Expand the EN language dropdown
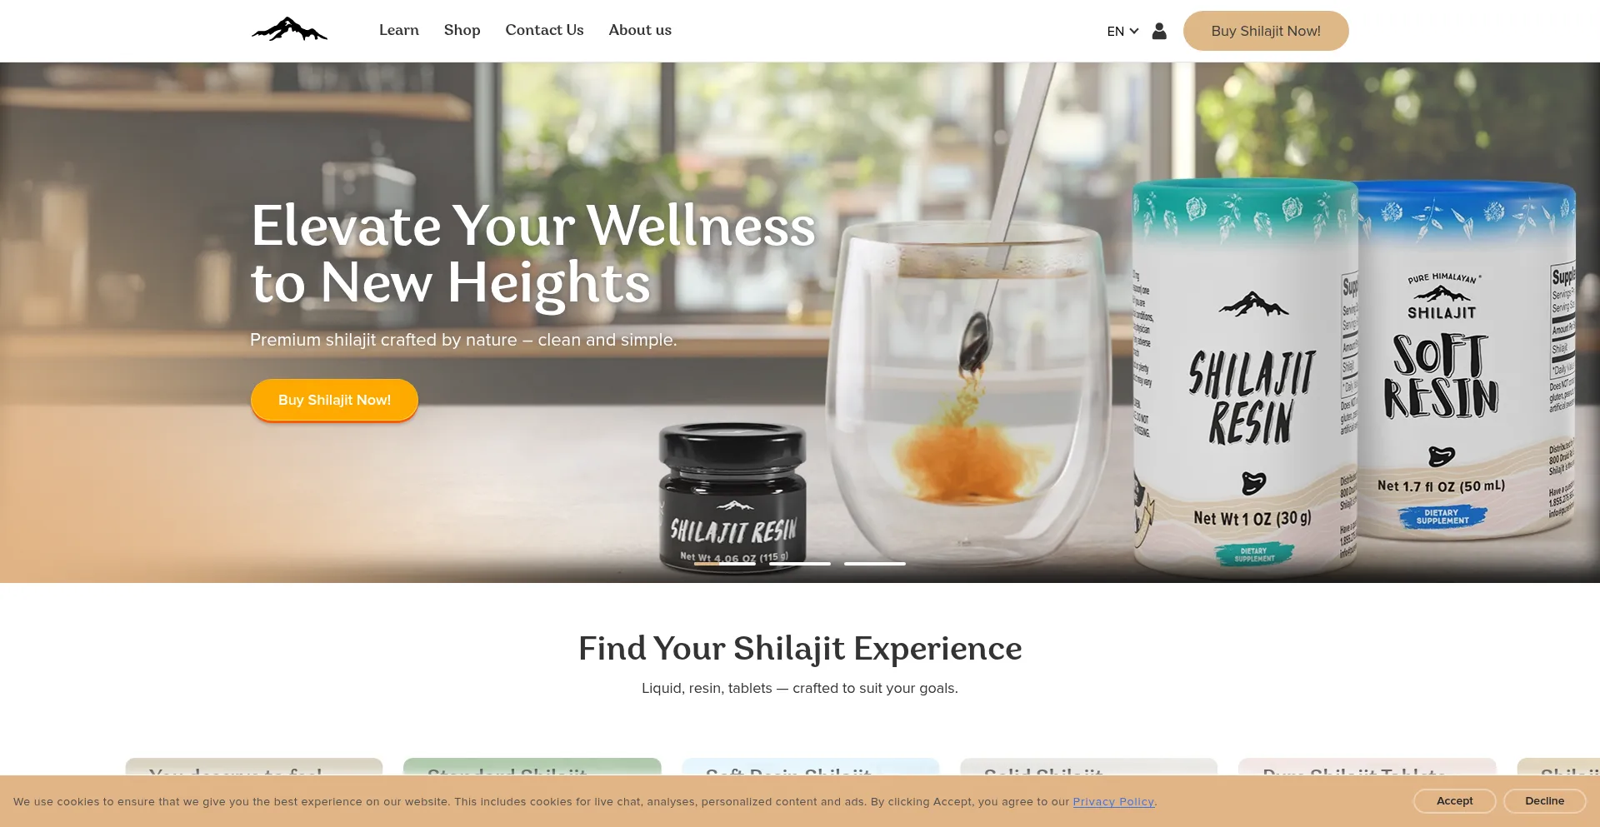 [x=1122, y=31]
